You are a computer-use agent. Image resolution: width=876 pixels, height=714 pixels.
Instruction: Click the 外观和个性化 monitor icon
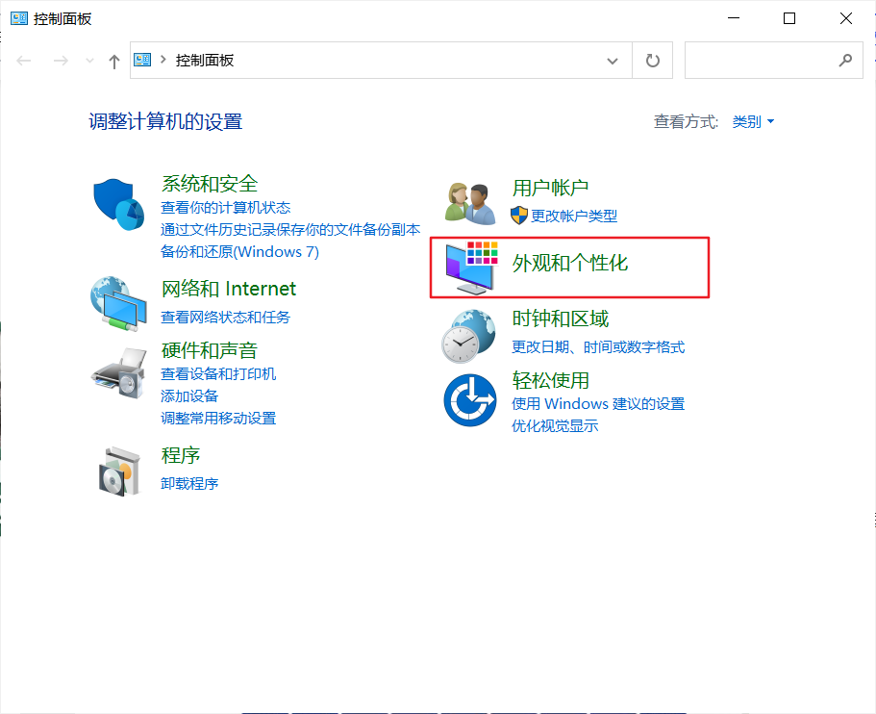click(x=467, y=268)
